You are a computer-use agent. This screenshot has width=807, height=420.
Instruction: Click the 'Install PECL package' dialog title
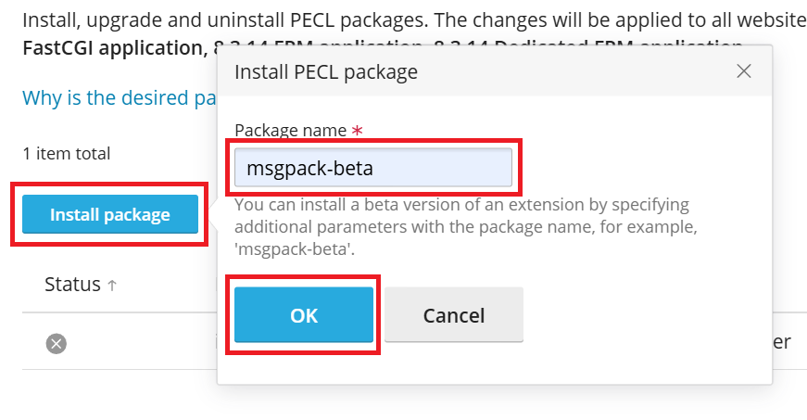(x=326, y=71)
